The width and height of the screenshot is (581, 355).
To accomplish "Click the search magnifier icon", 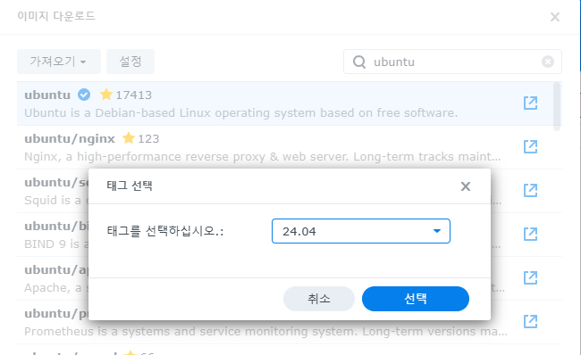I will point(359,62).
